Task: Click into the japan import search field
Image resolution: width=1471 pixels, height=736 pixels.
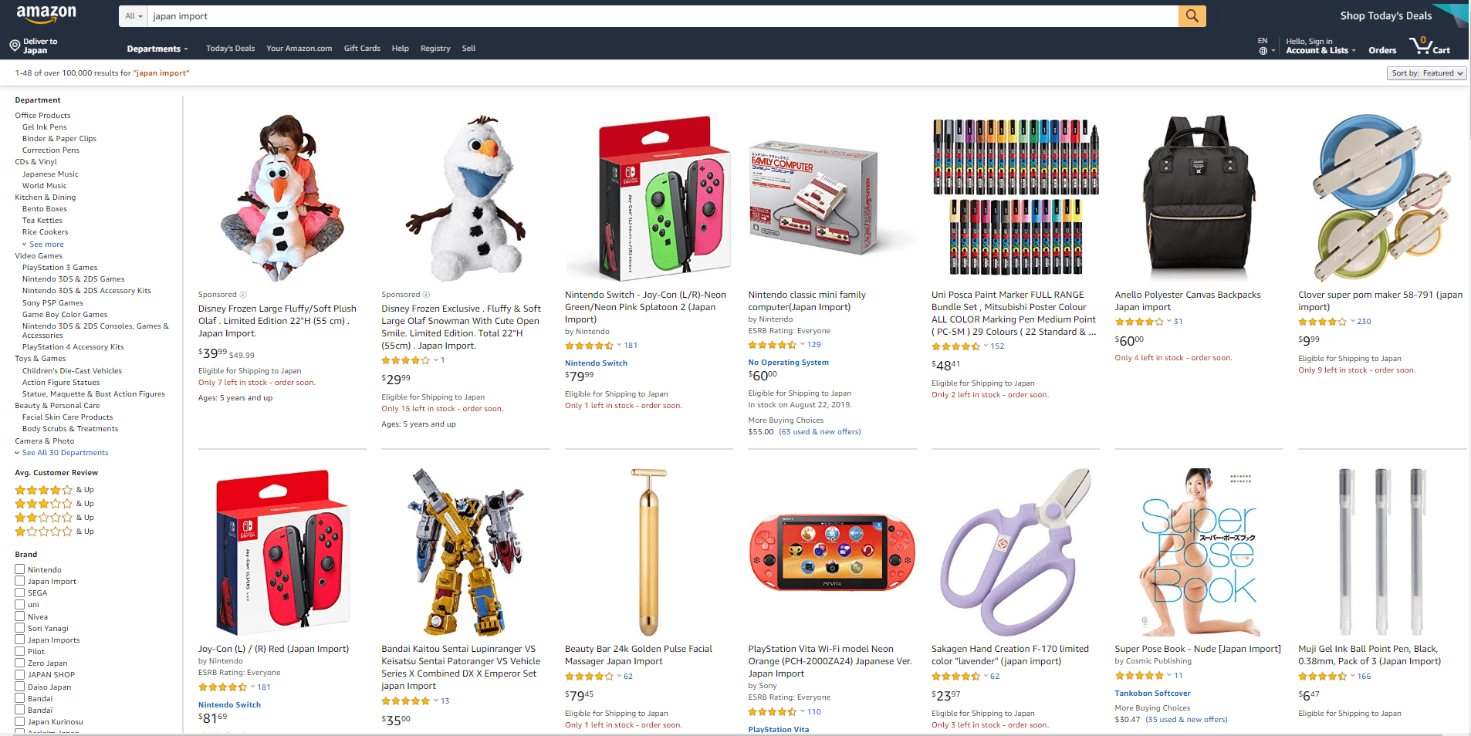Action: click(662, 16)
